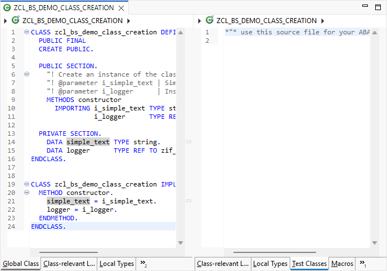Close the ZCL_BS_DEMO_CLASS_CREATION editor tab

pos(121,8)
